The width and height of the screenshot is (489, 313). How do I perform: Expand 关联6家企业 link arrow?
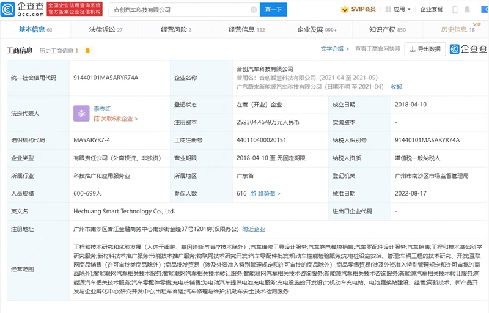(116, 119)
